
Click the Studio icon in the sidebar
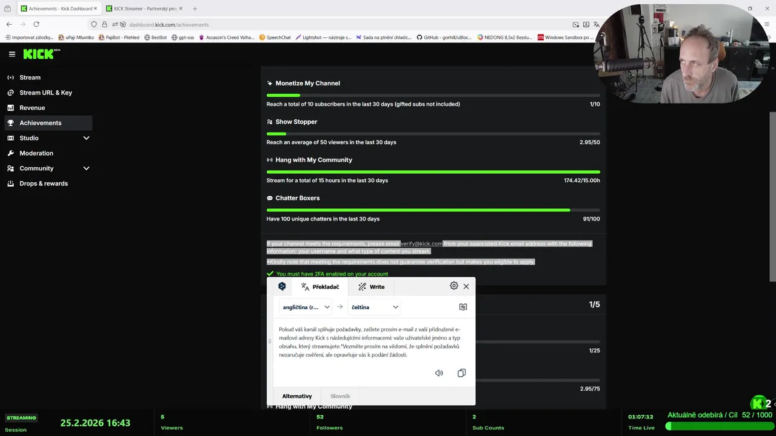(10, 138)
